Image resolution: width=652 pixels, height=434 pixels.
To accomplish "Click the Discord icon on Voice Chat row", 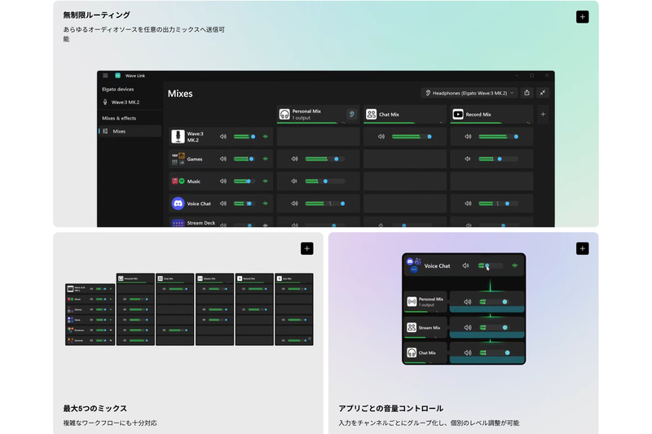I will 178,204.
